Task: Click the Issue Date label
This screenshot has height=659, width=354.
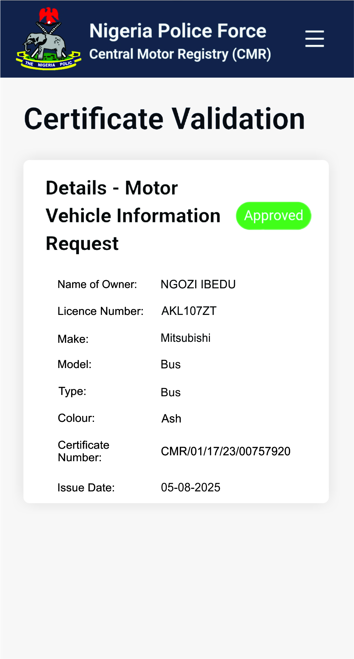Action: tap(86, 488)
